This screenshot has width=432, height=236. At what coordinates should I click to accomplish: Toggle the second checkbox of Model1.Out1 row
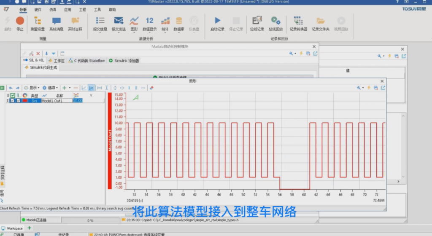click(18, 101)
